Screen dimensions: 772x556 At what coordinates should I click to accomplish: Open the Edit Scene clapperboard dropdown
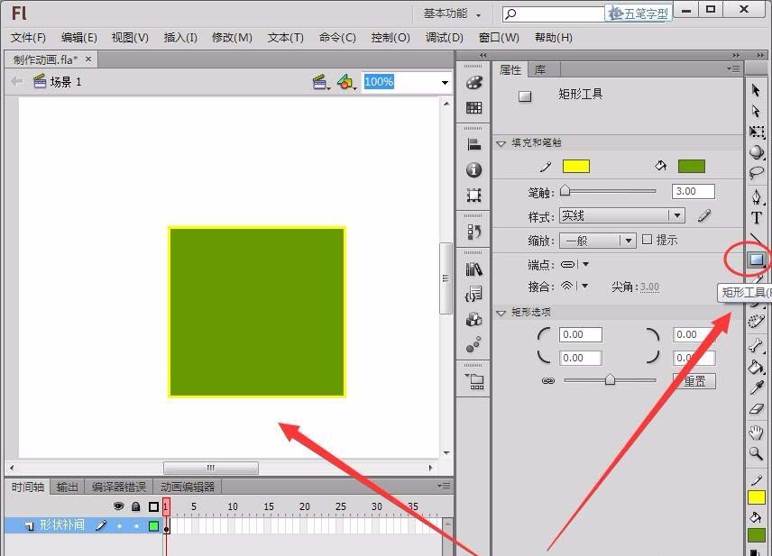click(x=321, y=82)
